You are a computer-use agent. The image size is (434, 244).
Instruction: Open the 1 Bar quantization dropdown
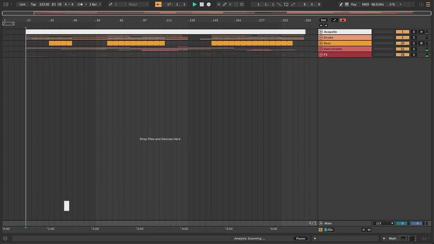tap(95, 4)
